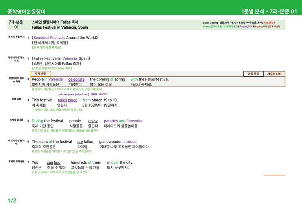The width and height of the screenshot is (302, 213).
Task: Click the underlined verb 'enjoy'
Action: [x=93, y=121]
